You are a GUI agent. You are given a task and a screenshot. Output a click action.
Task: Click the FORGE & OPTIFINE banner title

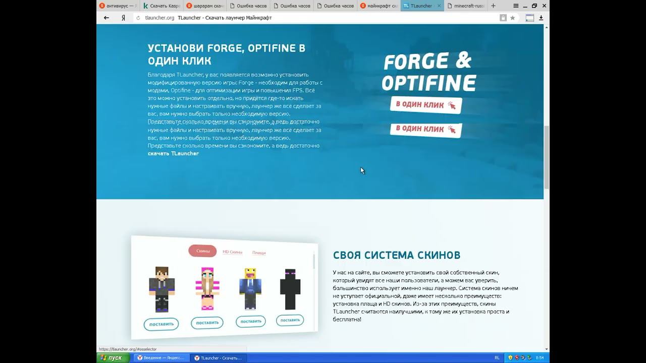[x=428, y=72]
